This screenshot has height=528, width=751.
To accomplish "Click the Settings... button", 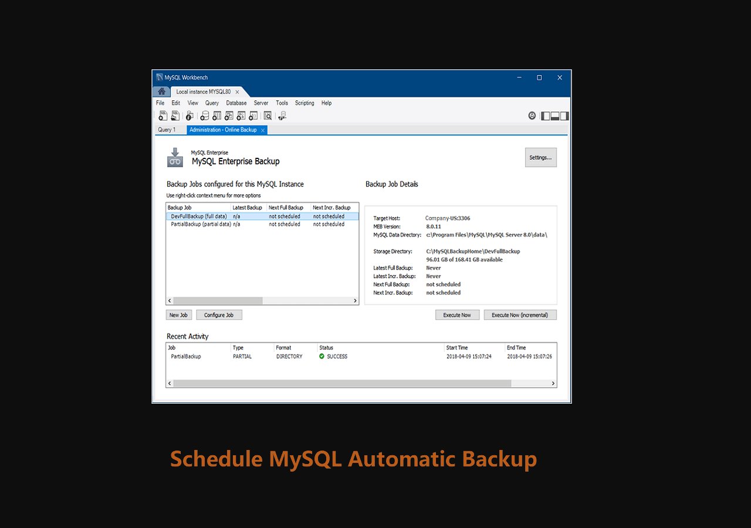I will click(x=540, y=157).
